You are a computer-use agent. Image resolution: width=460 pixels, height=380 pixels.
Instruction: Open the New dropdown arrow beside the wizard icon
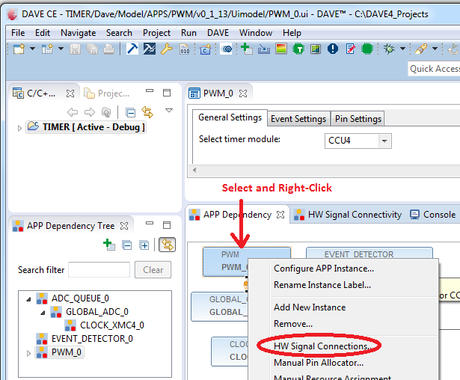[32, 49]
